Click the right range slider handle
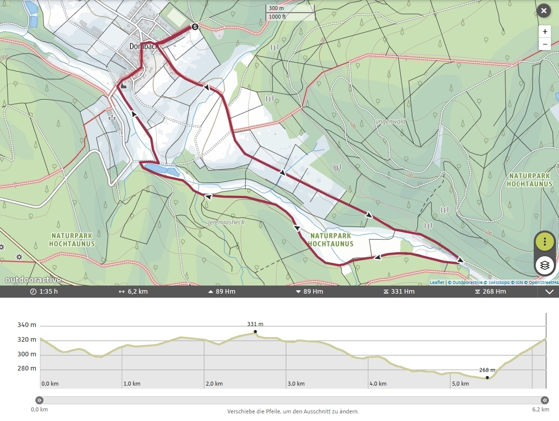Image resolution: width=559 pixels, height=421 pixels. point(544,400)
